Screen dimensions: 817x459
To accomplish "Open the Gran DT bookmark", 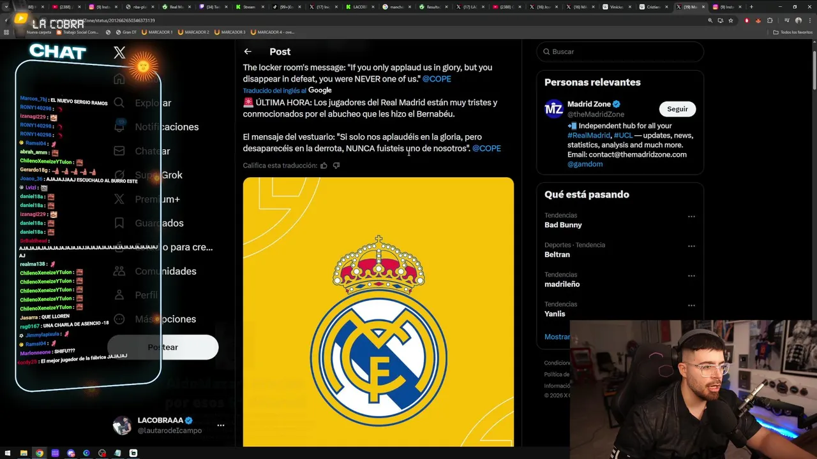I will coord(126,32).
